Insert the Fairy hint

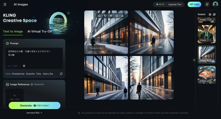39,74
